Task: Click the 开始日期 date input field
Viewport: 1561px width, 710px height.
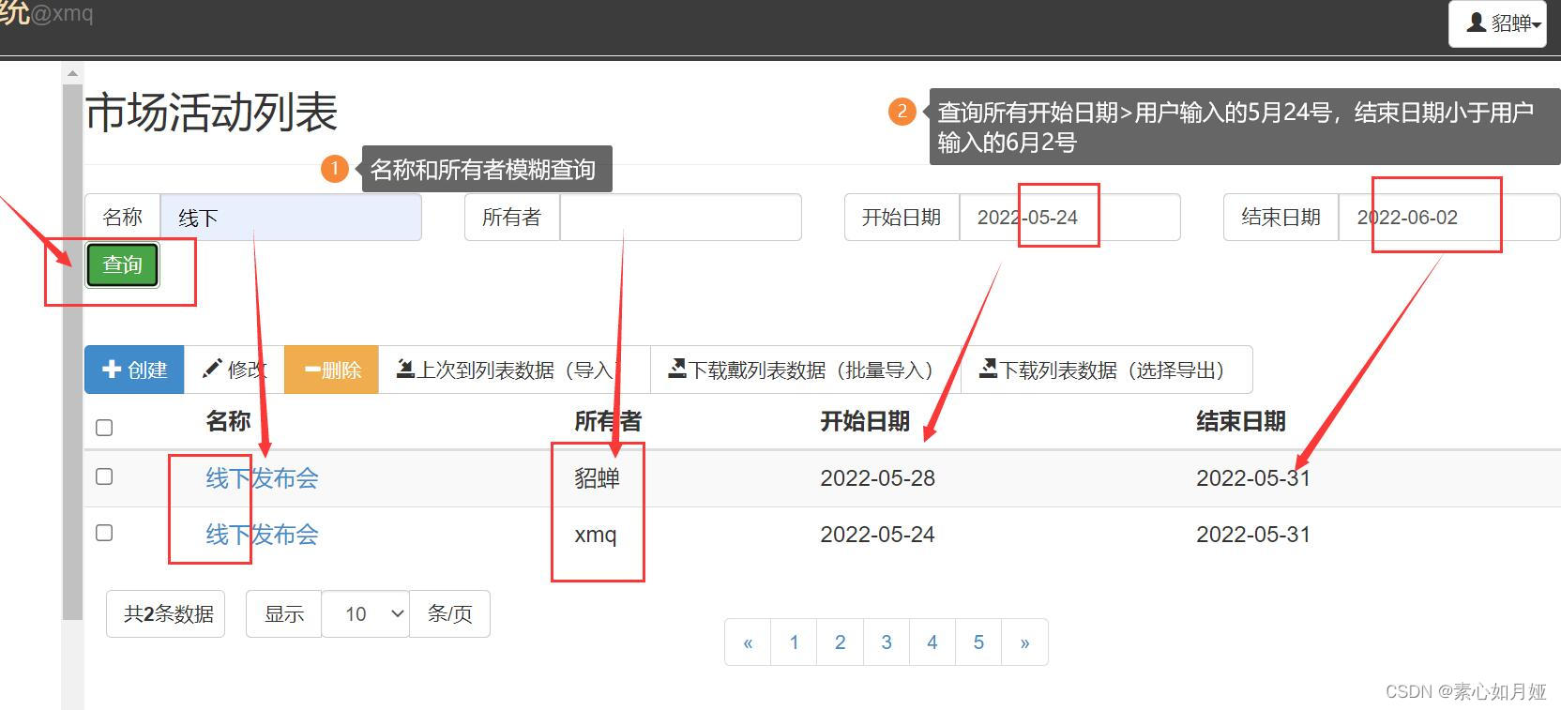Action: (1069, 218)
